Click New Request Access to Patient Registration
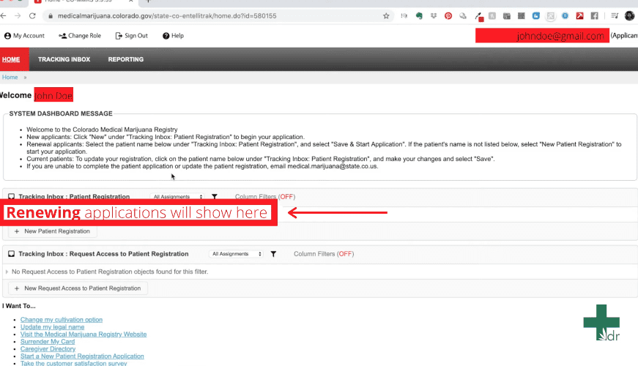Screen dimensions: 638x366 [78, 288]
